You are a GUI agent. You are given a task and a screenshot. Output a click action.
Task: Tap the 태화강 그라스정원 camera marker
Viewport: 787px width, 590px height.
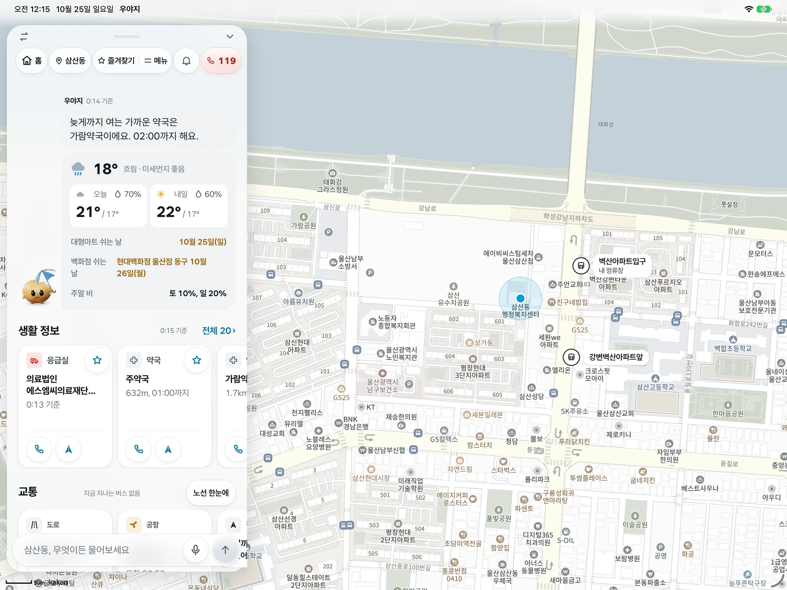333,173
